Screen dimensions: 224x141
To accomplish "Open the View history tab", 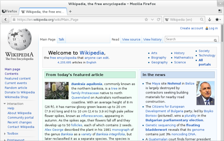I will (x=152, y=40).
